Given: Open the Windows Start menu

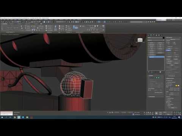Looking at the screenshot, I should coord(2,117).
